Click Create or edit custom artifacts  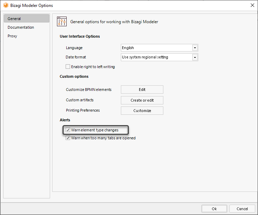[x=142, y=100]
